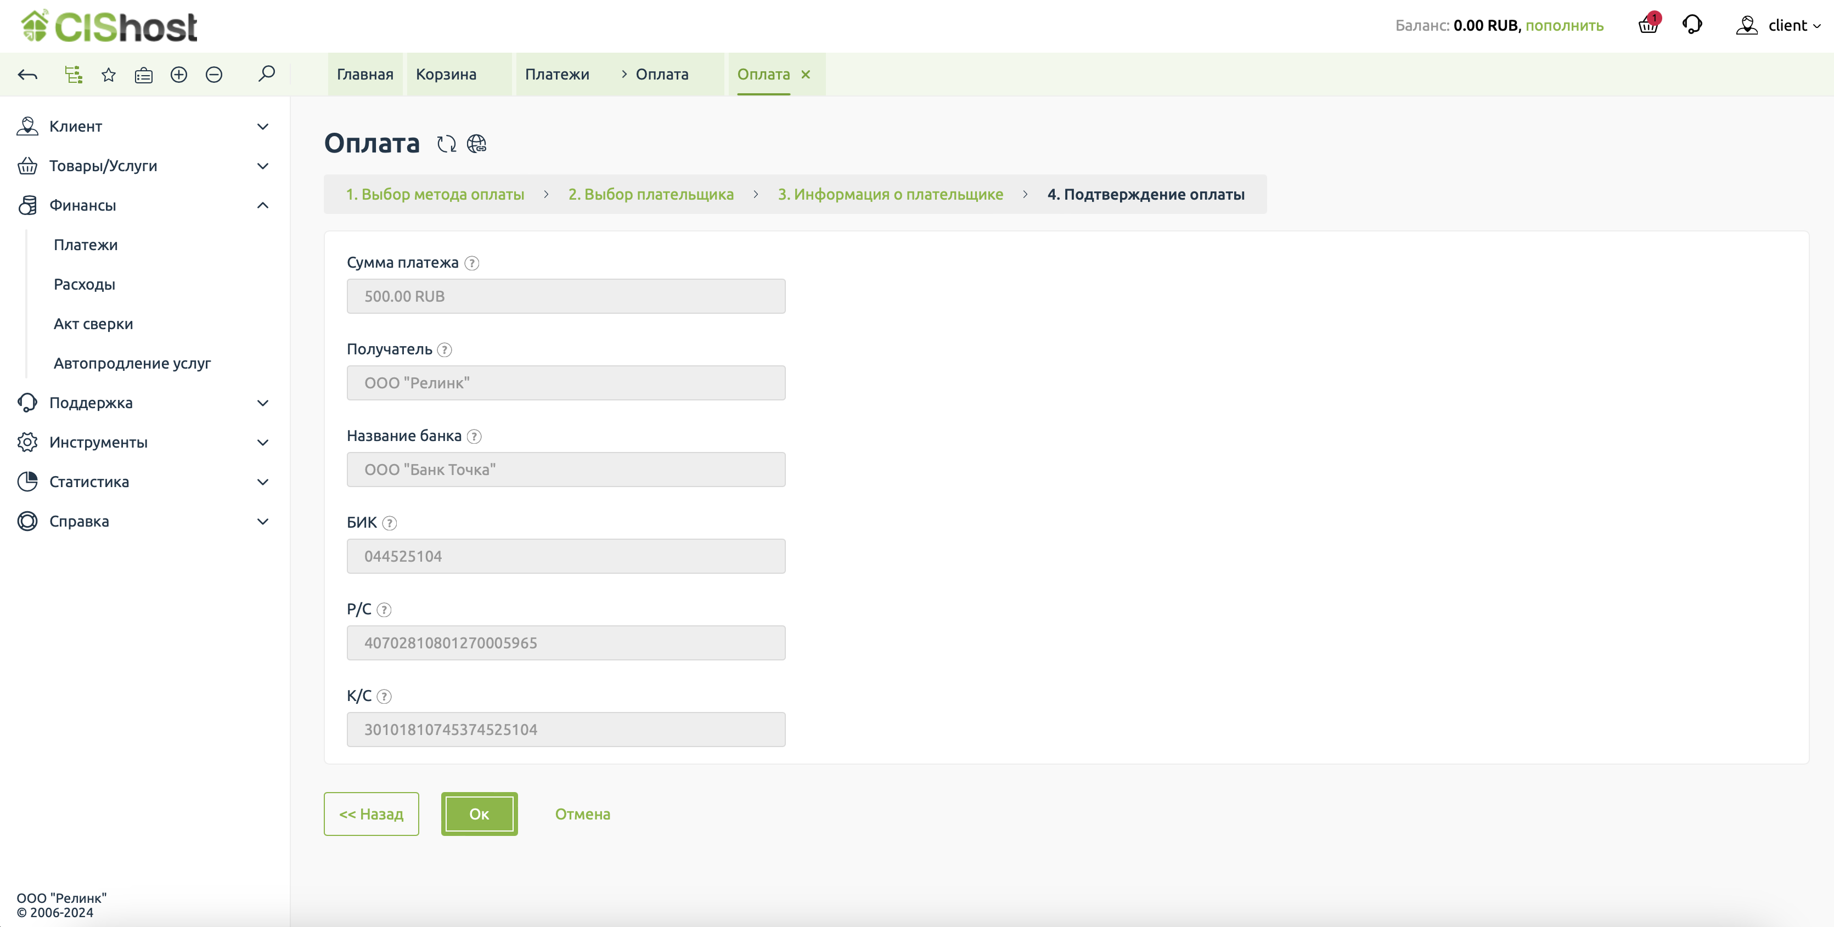
Task: Click the Р/С account number field
Action: tap(565, 642)
